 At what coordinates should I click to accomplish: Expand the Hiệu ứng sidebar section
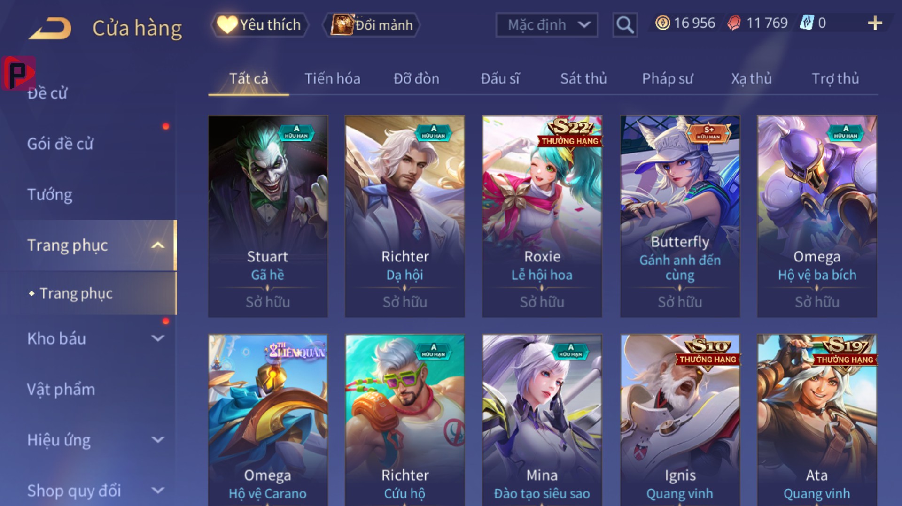(158, 439)
